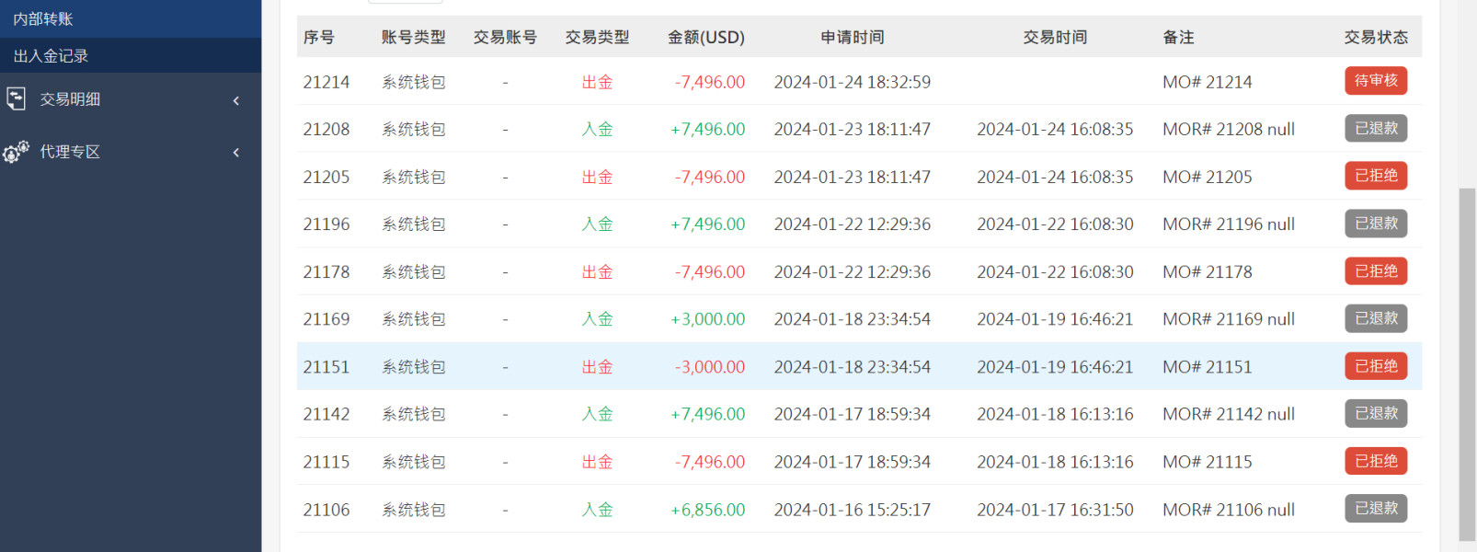Image resolution: width=1477 pixels, height=552 pixels.
Task: Click transaction time 2024-01-17 16:31:50
Action: pyautogui.click(x=1055, y=510)
